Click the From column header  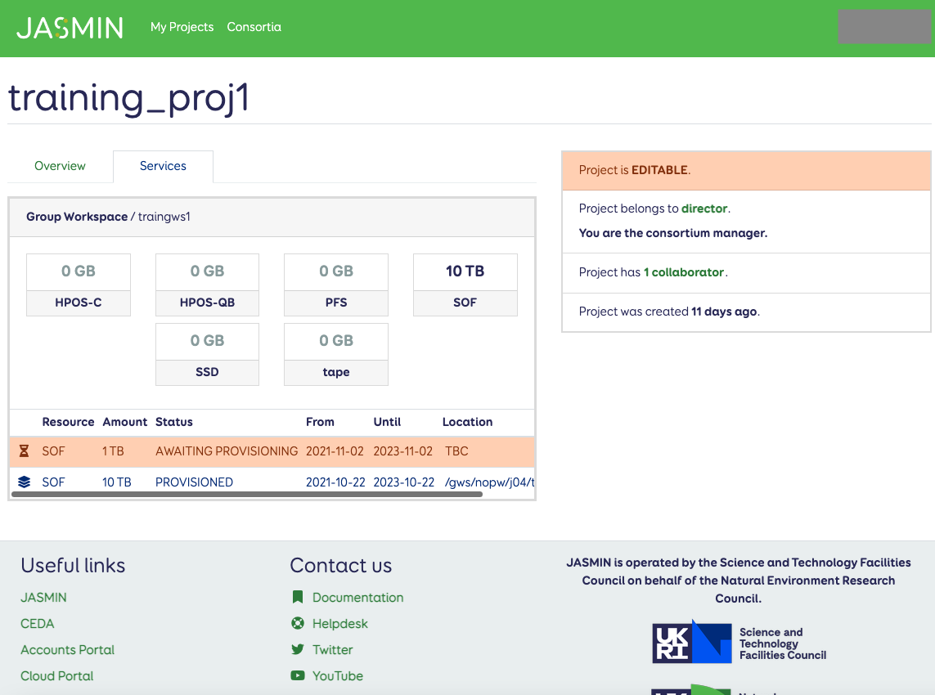320,422
